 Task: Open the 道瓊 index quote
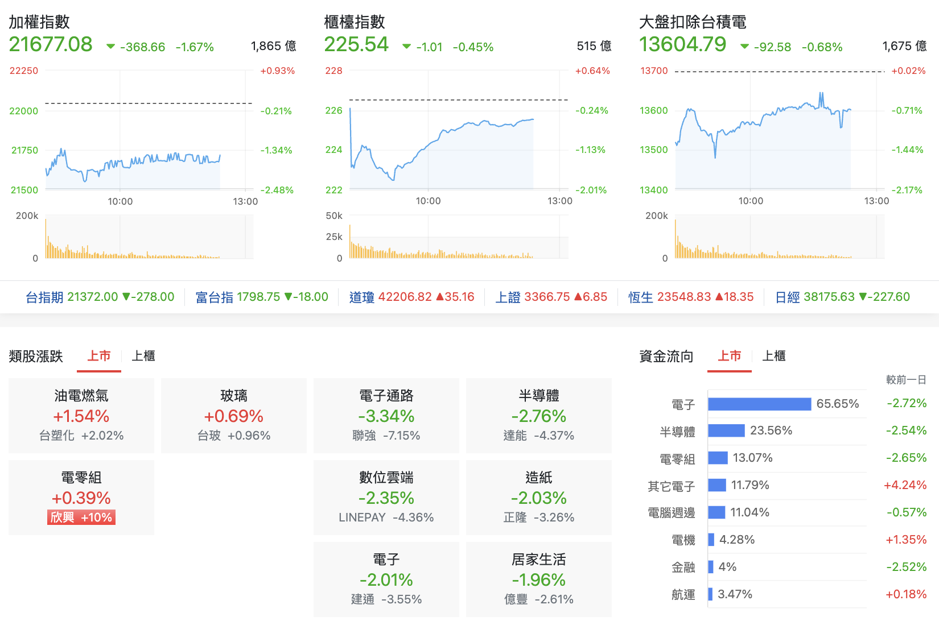click(x=411, y=297)
